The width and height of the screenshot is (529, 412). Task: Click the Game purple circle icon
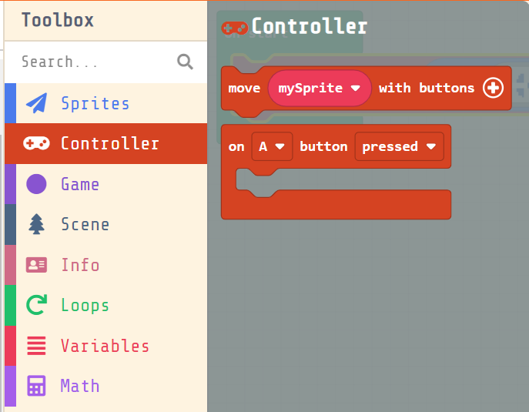36,184
